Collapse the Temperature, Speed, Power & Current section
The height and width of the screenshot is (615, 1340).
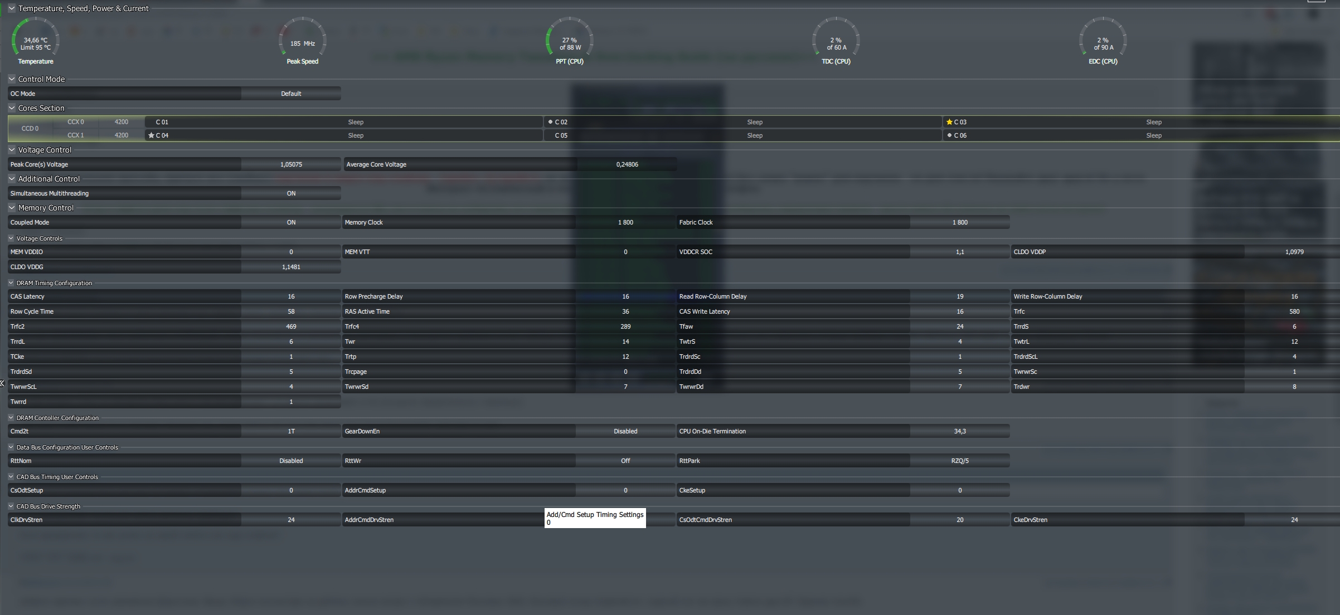click(x=12, y=8)
